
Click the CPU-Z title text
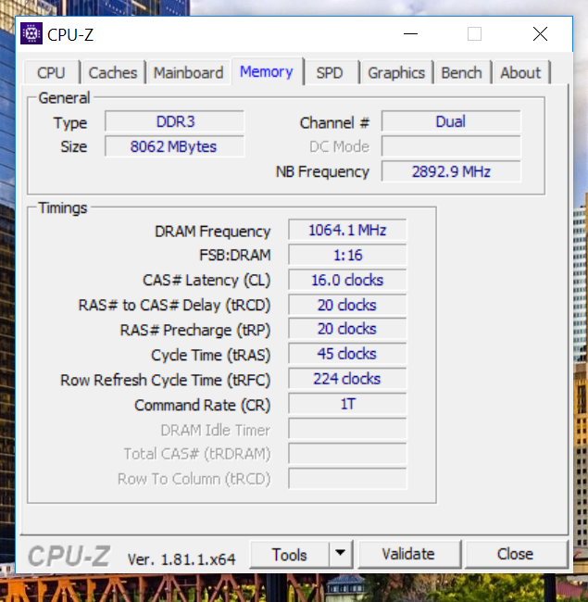[70, 35]
